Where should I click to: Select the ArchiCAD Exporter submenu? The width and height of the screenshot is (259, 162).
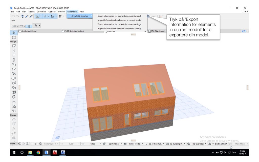tap(80, 16)
